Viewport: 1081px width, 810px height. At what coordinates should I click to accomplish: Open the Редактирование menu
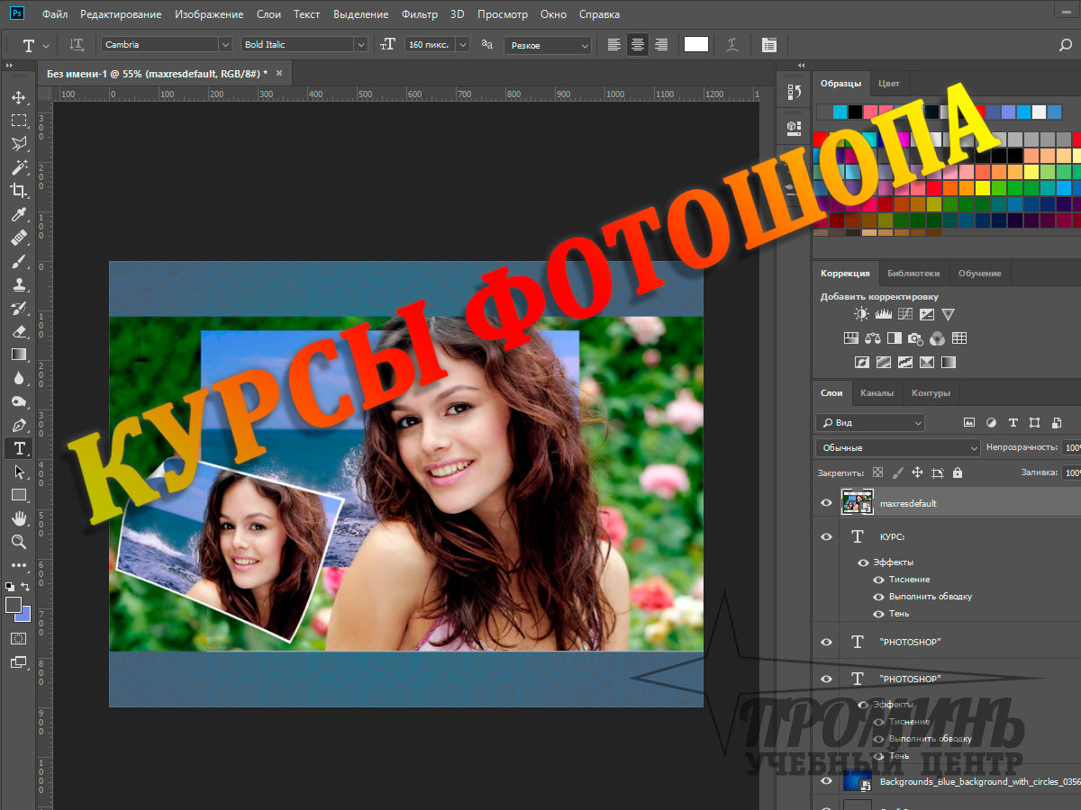point(121,14)
